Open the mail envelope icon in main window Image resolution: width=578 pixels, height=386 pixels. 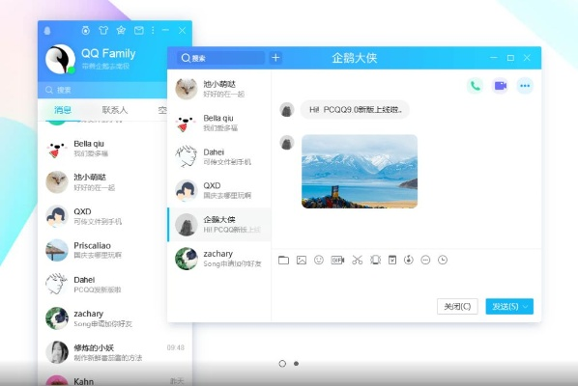pos(139,31)
